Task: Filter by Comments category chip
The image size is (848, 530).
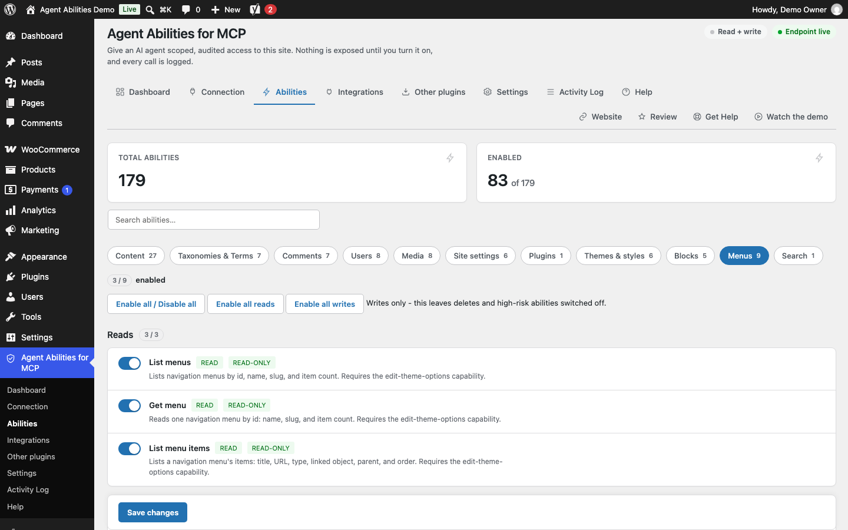Action: click(306, 256)
